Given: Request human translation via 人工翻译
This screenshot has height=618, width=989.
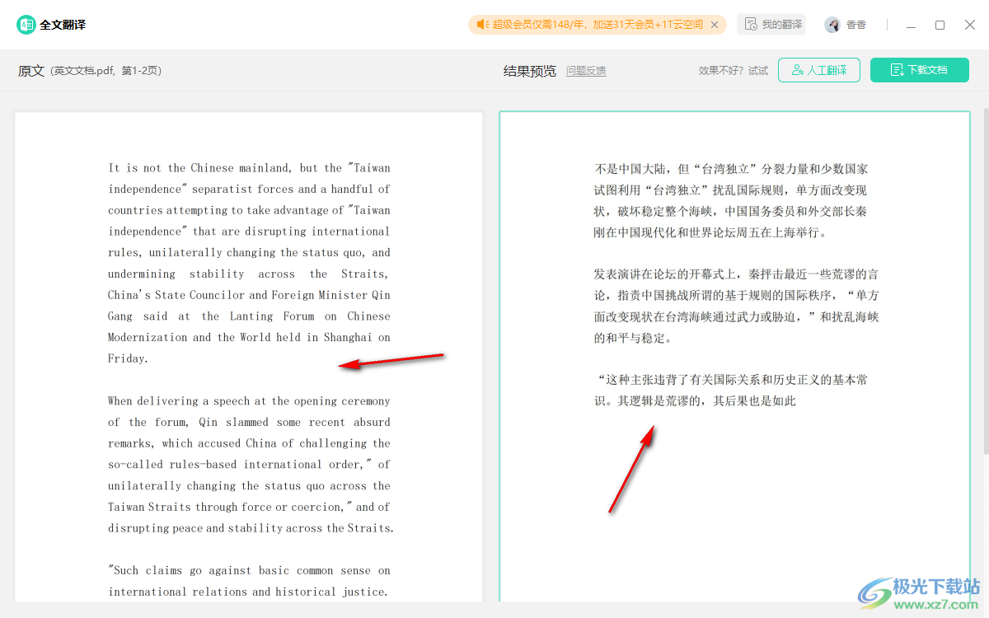Looking at the screenshot, I should tap(818, 70).
